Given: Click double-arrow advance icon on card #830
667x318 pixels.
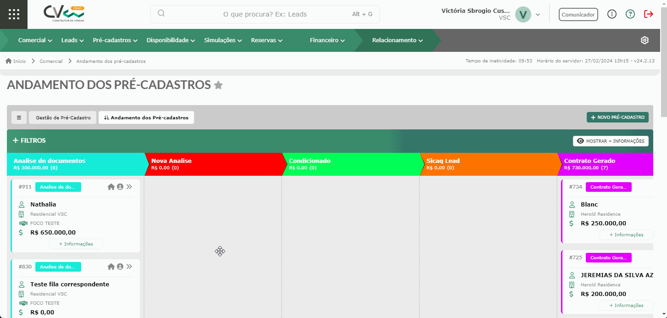Looking at the screenshot, I should (x=129, y=267).
